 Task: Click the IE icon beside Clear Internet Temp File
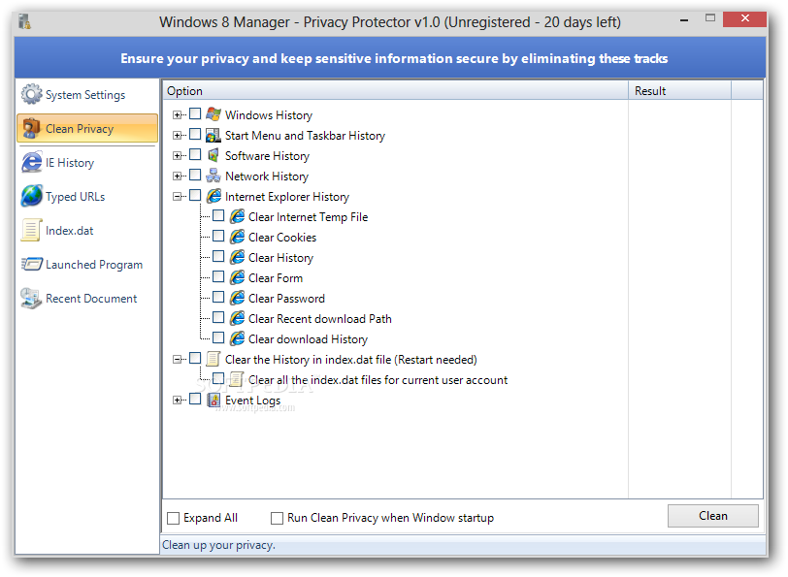[x=237, y=216]
